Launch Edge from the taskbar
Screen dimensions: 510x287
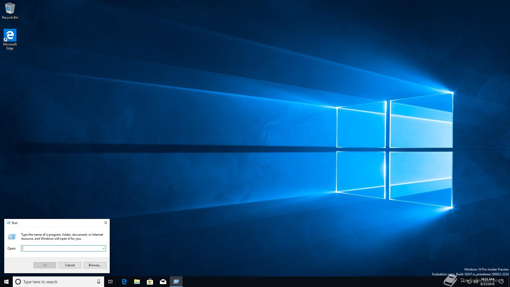coord(124,282)
